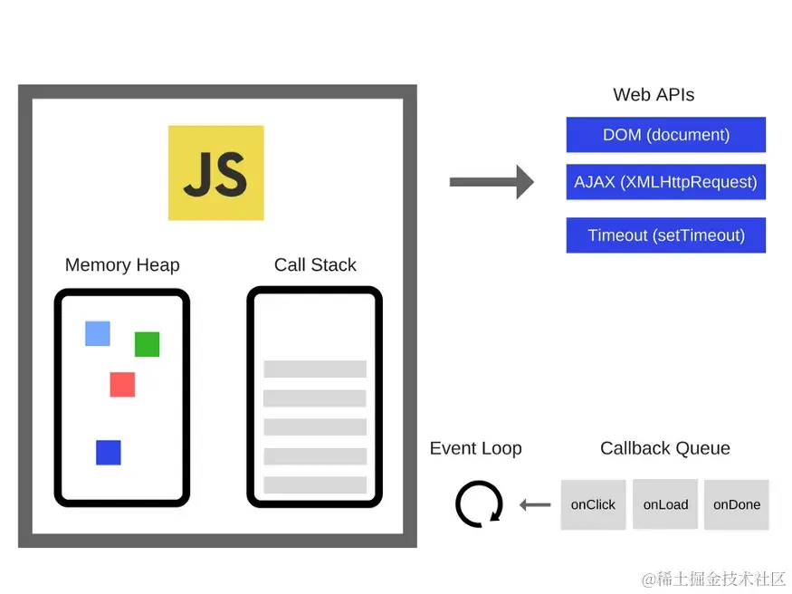
Task: Click the AJAX (XMLHttpRequest) button
Action: tap(665, 181)
